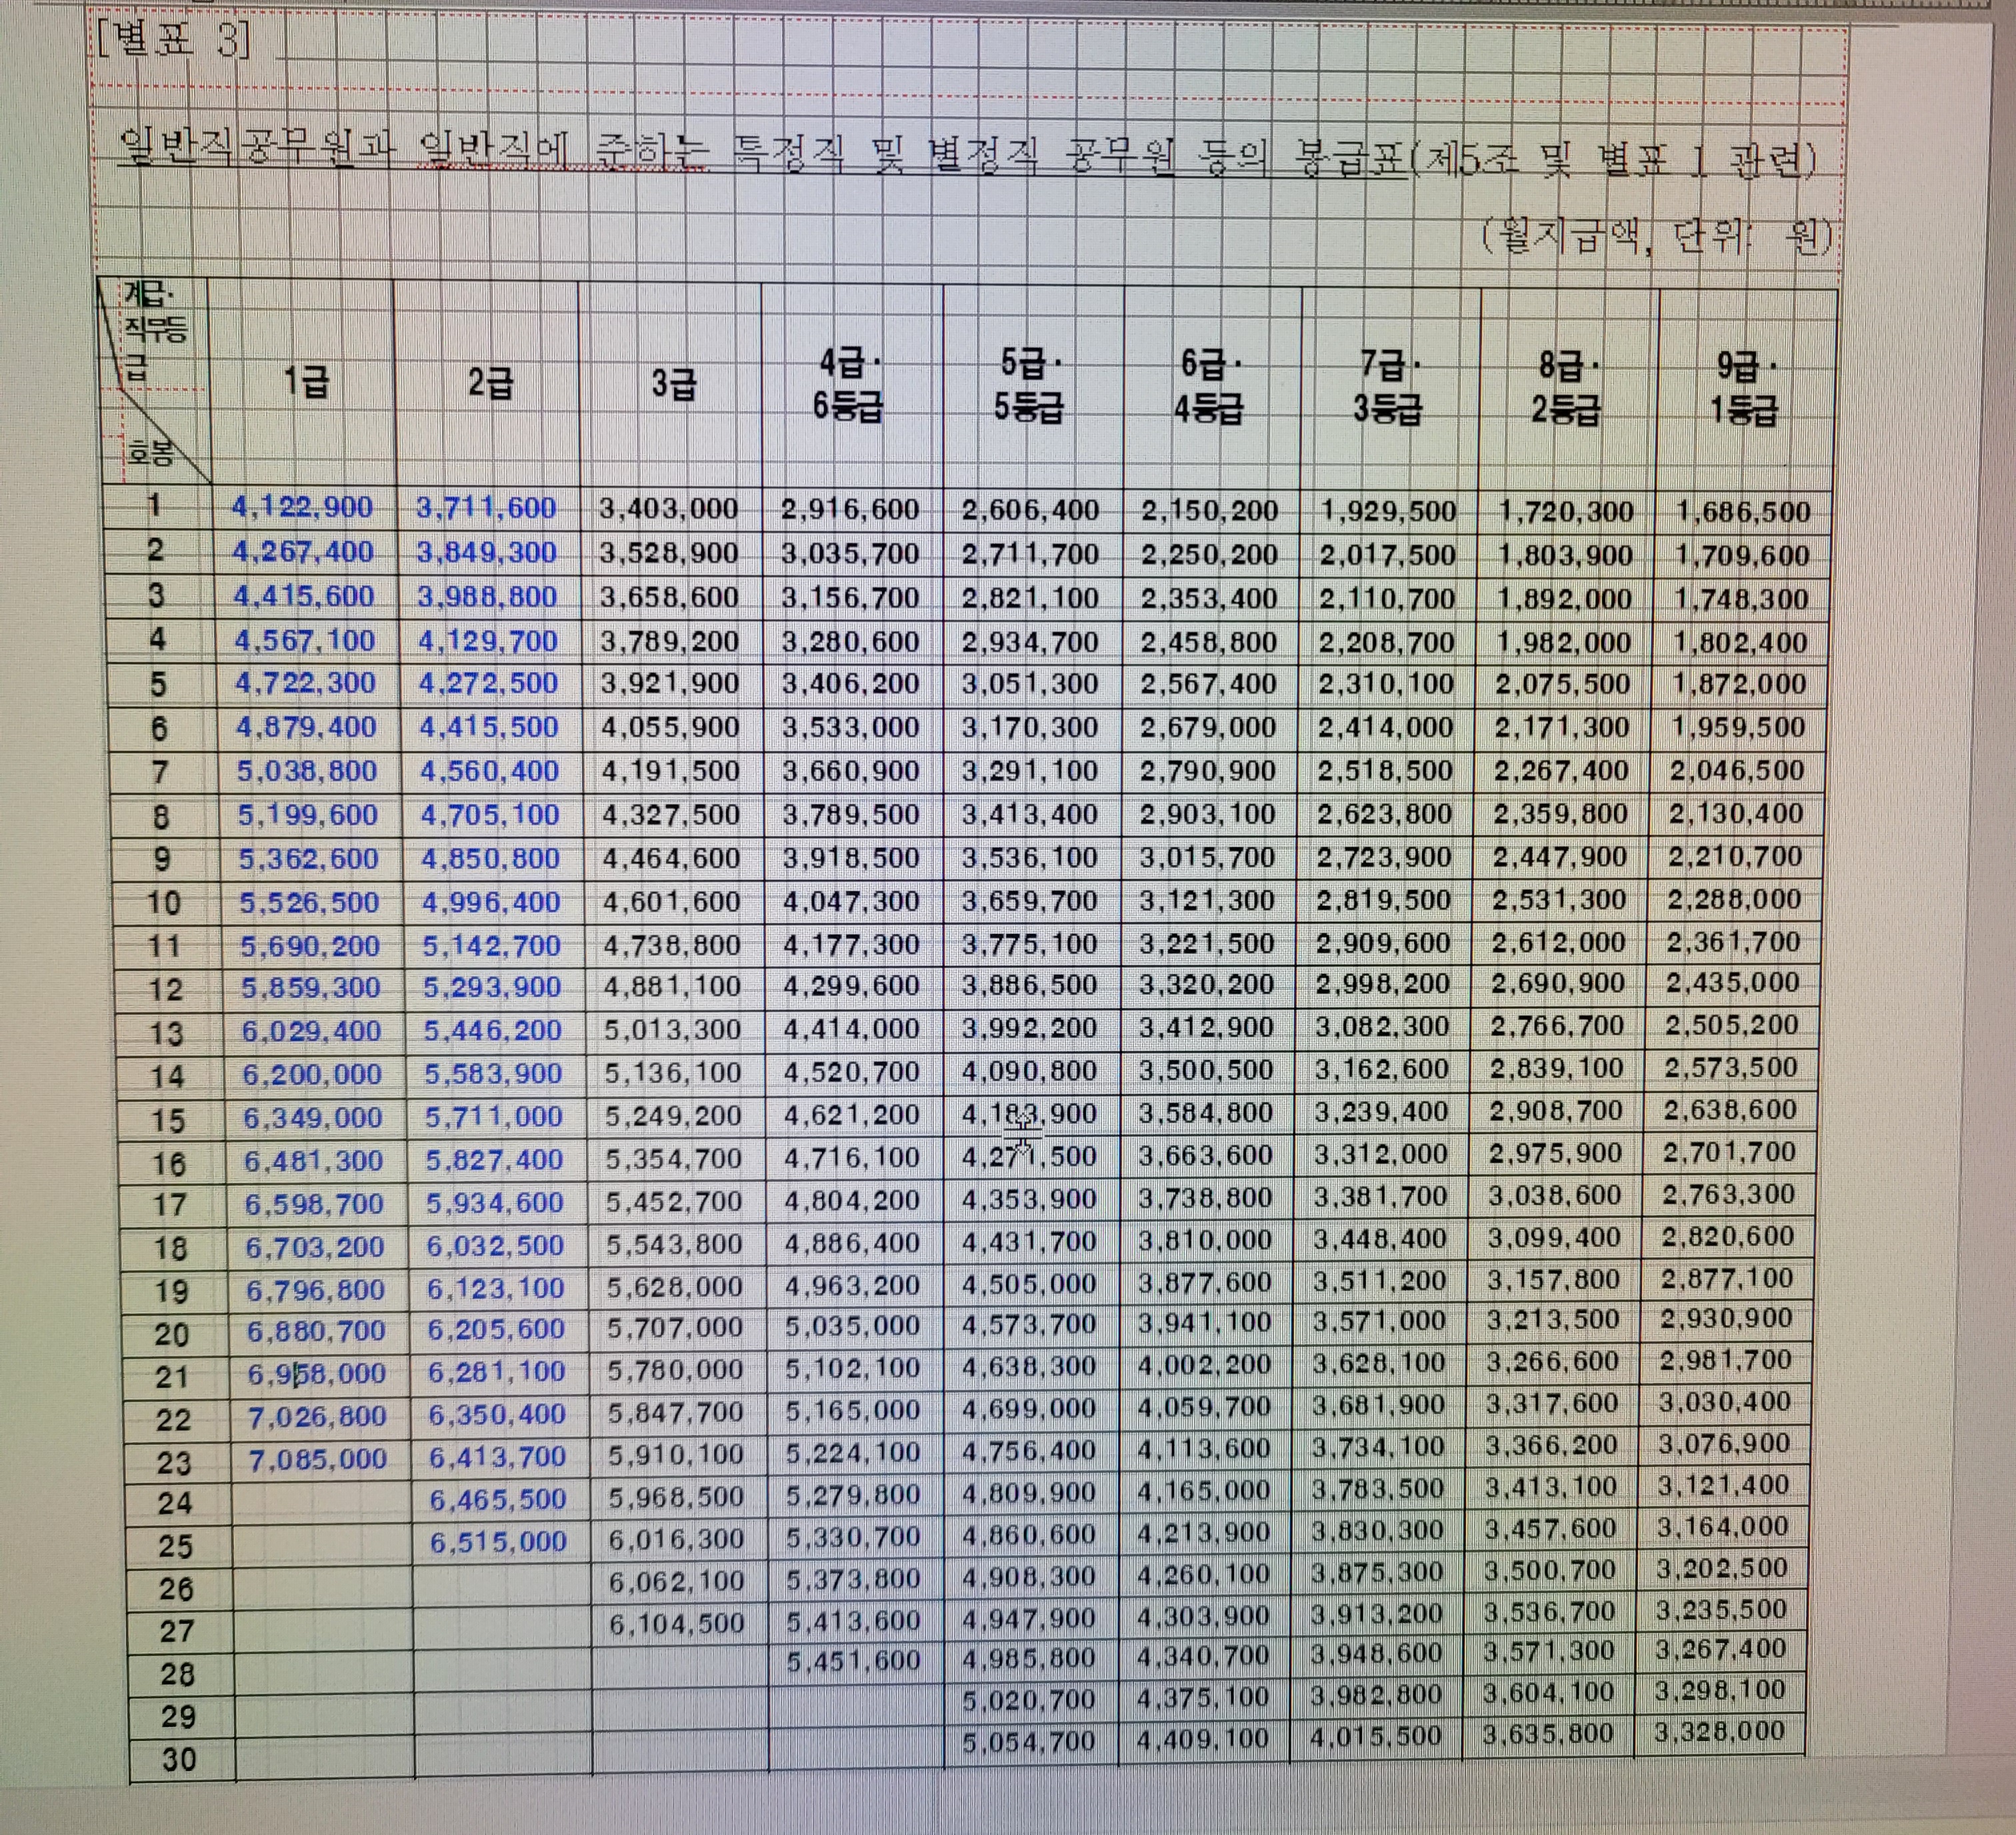Click the cell showing 6,515,000

(498, 1541)
